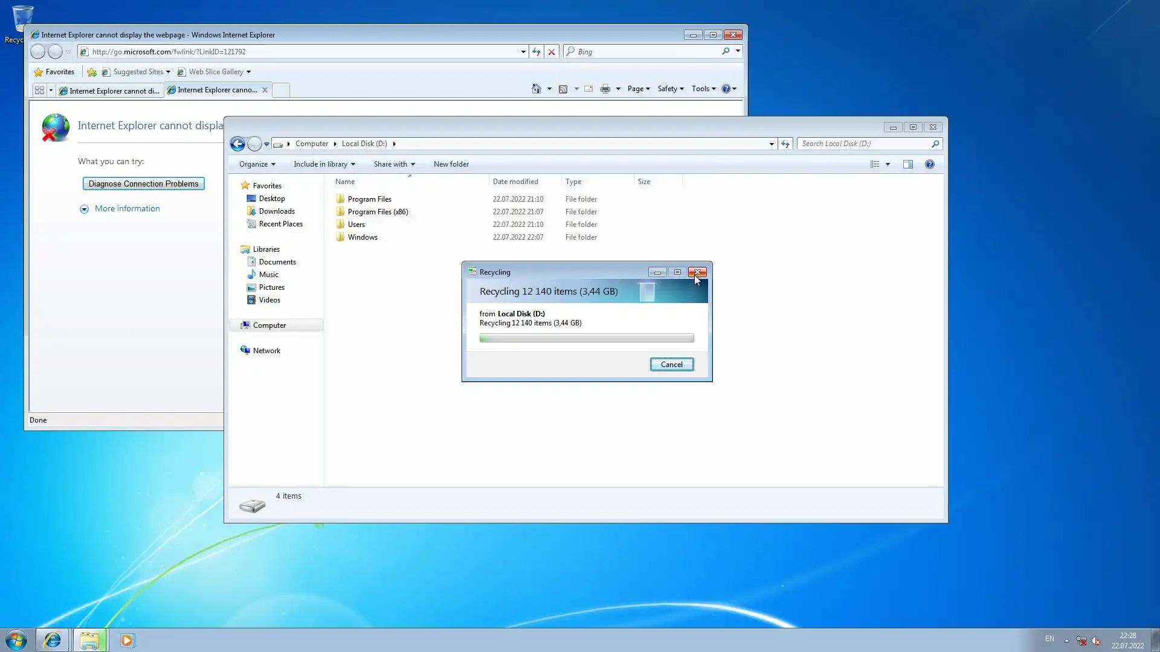Click the Explorer back navigation arrow
Screen dimensions: 1160x652
237,144
